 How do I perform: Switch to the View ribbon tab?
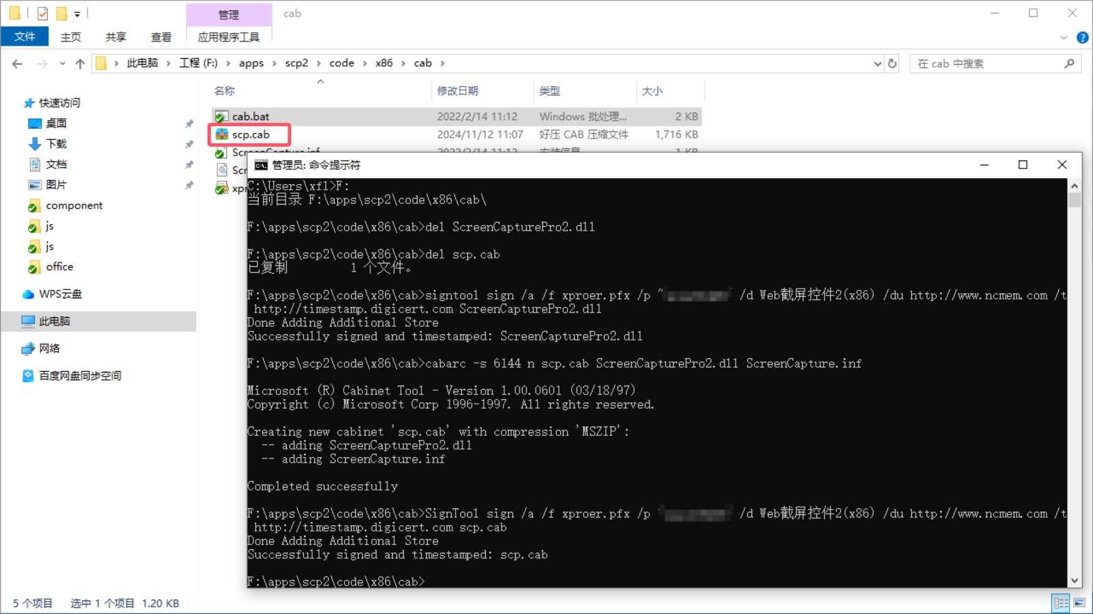(x=161, y=37)
